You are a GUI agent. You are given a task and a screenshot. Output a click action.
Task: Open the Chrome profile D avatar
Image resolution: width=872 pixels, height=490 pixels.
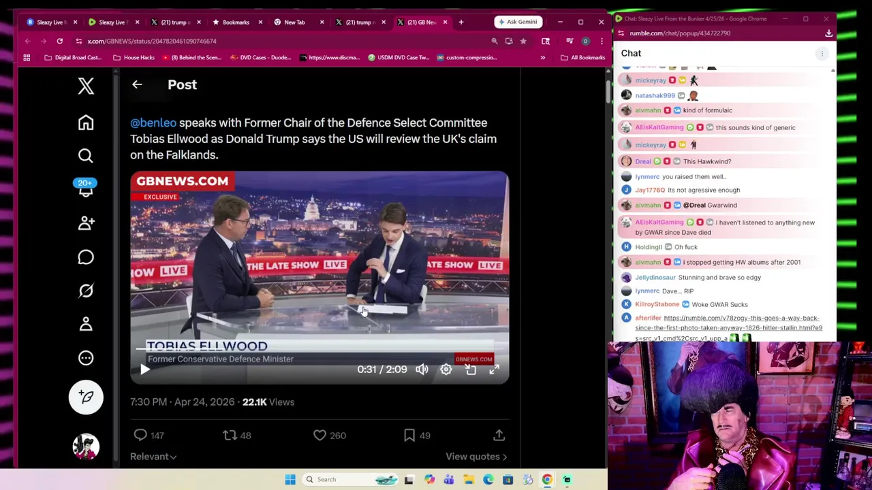pyautogui.click(x=585, y=41)
